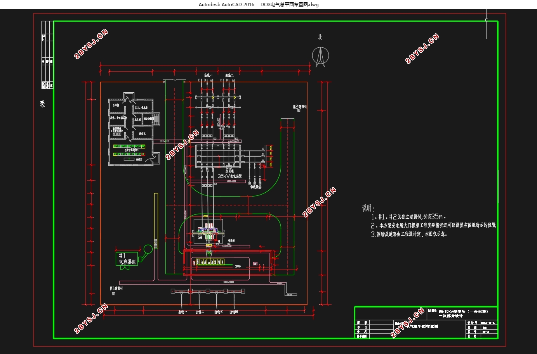Viewport: 537px width, 354px height.
Task: Select note 1 about 35m lightning rods
Action: tap(409, 217)
